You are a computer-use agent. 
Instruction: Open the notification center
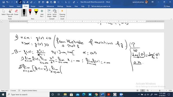point(169,95)
